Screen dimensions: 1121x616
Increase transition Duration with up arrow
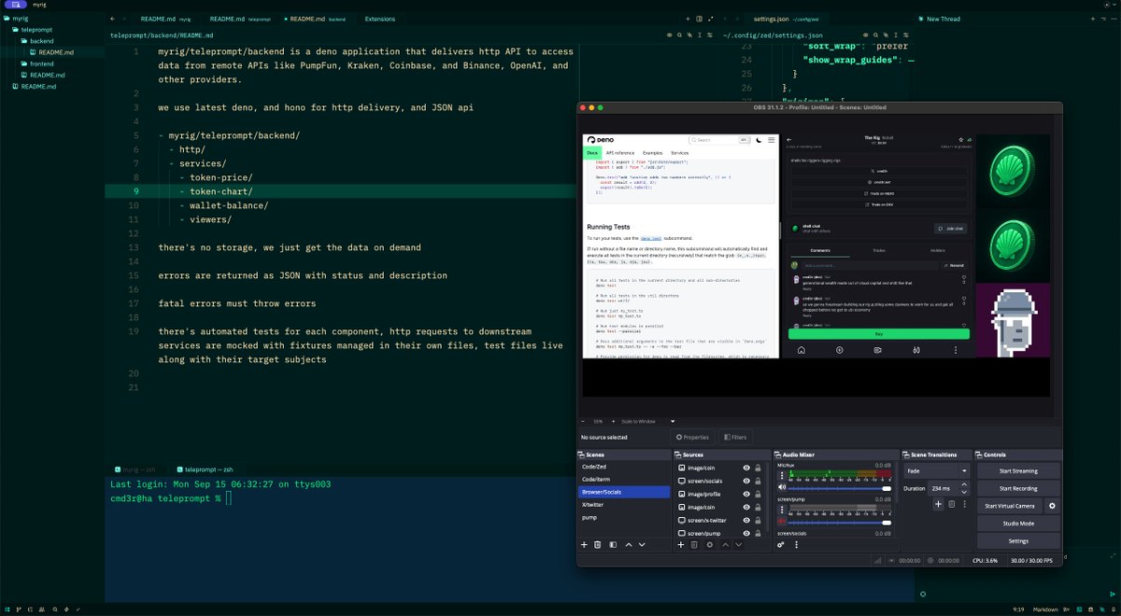coord(964,483)
